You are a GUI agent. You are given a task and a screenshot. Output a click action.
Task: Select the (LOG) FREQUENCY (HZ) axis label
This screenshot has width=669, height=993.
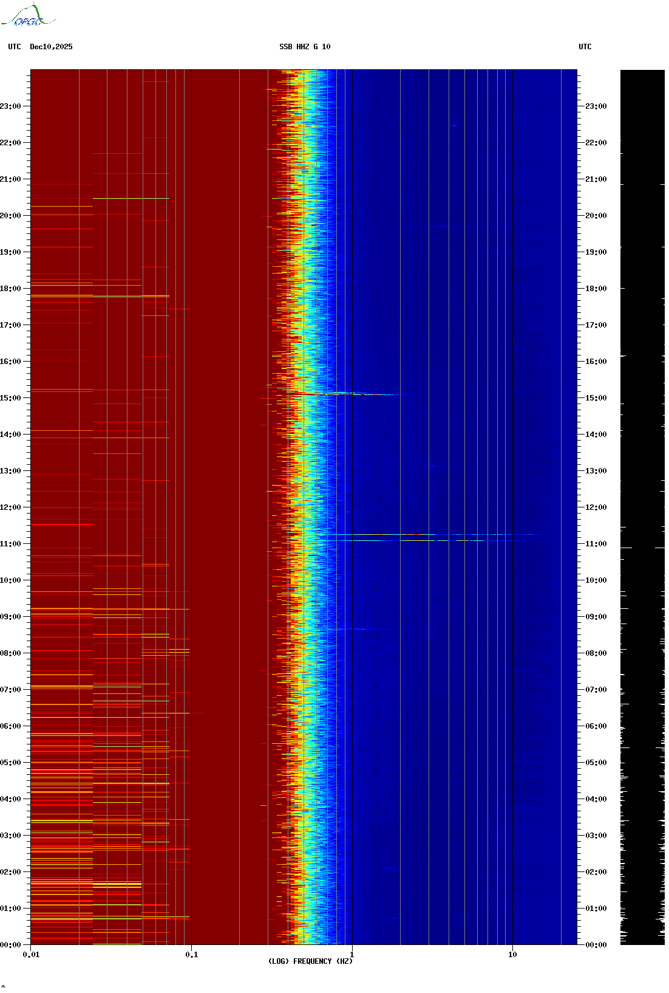click(310, 961)
